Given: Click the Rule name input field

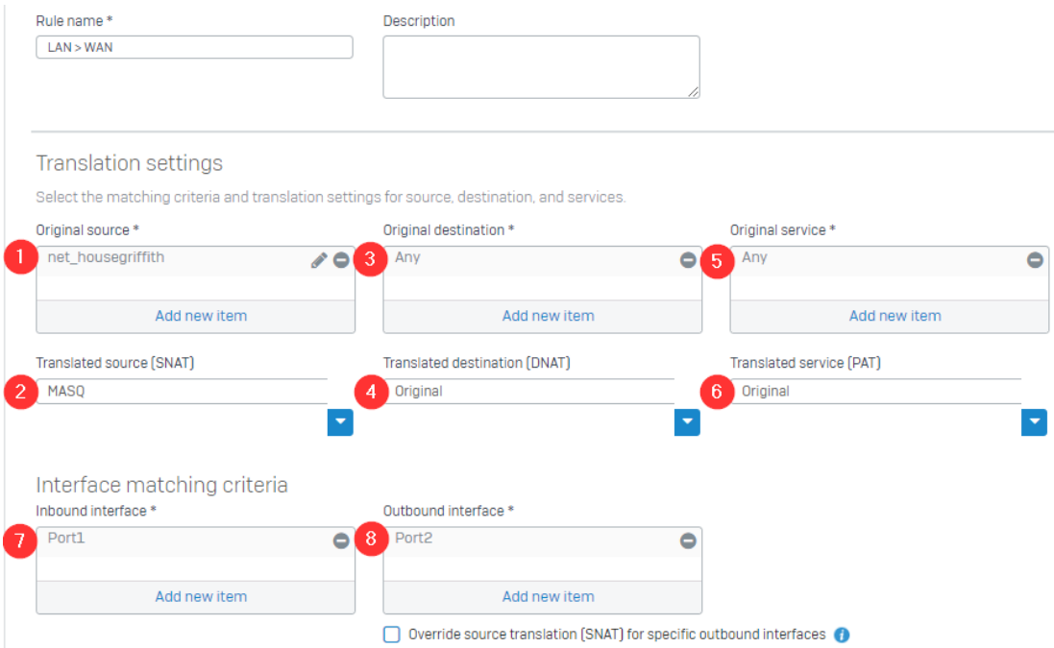Looking at the screenshot, I should click(x=194, y=47).
